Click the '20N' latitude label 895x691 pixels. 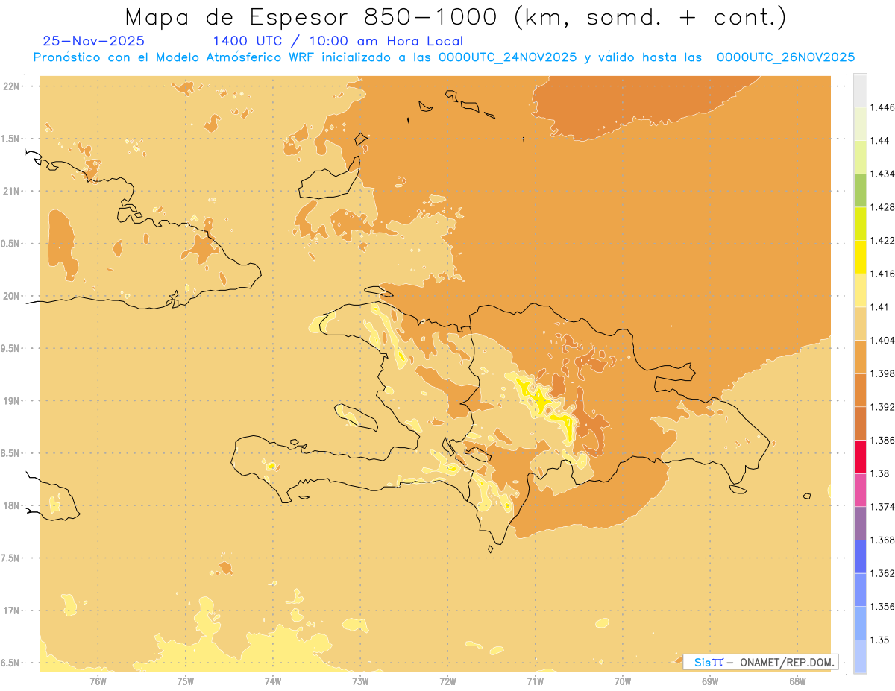[12, 296]
